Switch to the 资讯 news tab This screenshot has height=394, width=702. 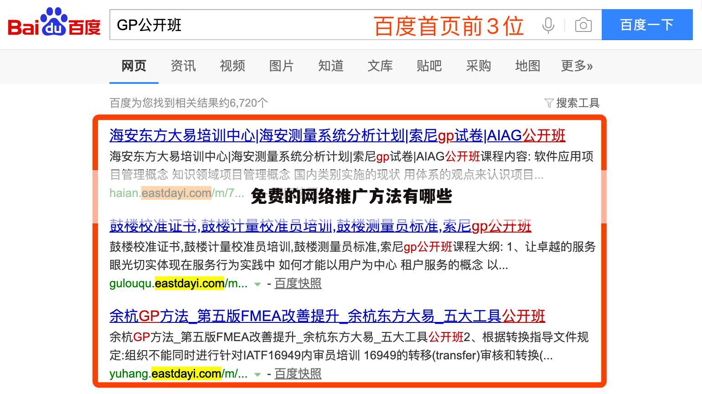pyautogui.click(x=183, y=66)
